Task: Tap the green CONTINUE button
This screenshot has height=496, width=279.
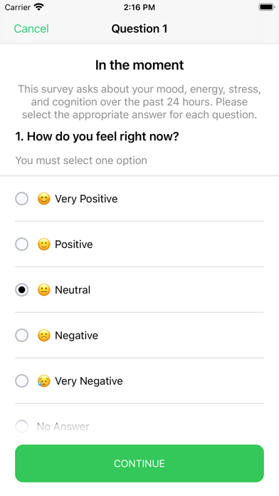Action: coord(139,463)
